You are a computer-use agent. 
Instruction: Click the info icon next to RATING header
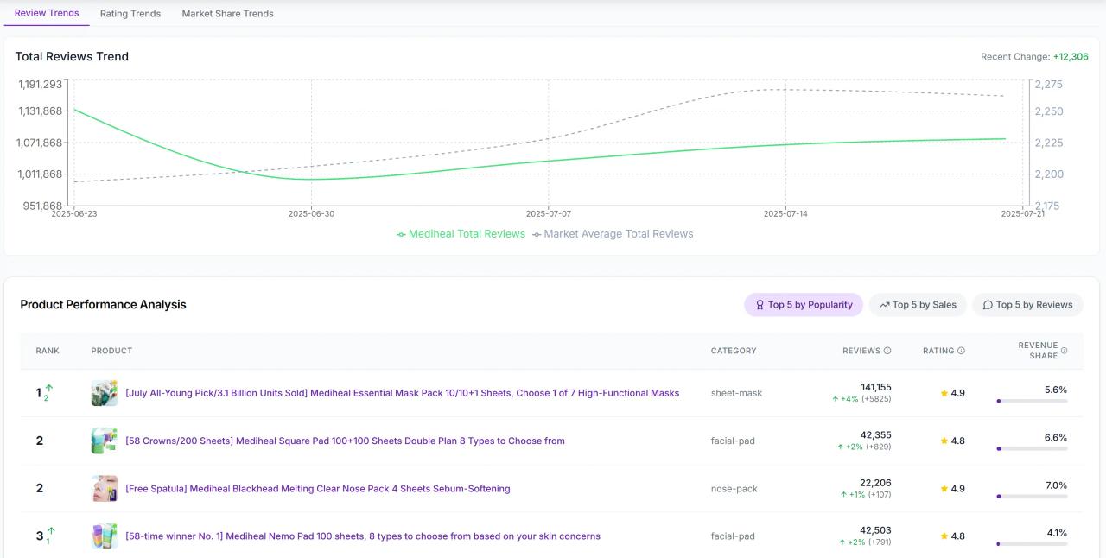pyautogui.click(x=961, y=351)
